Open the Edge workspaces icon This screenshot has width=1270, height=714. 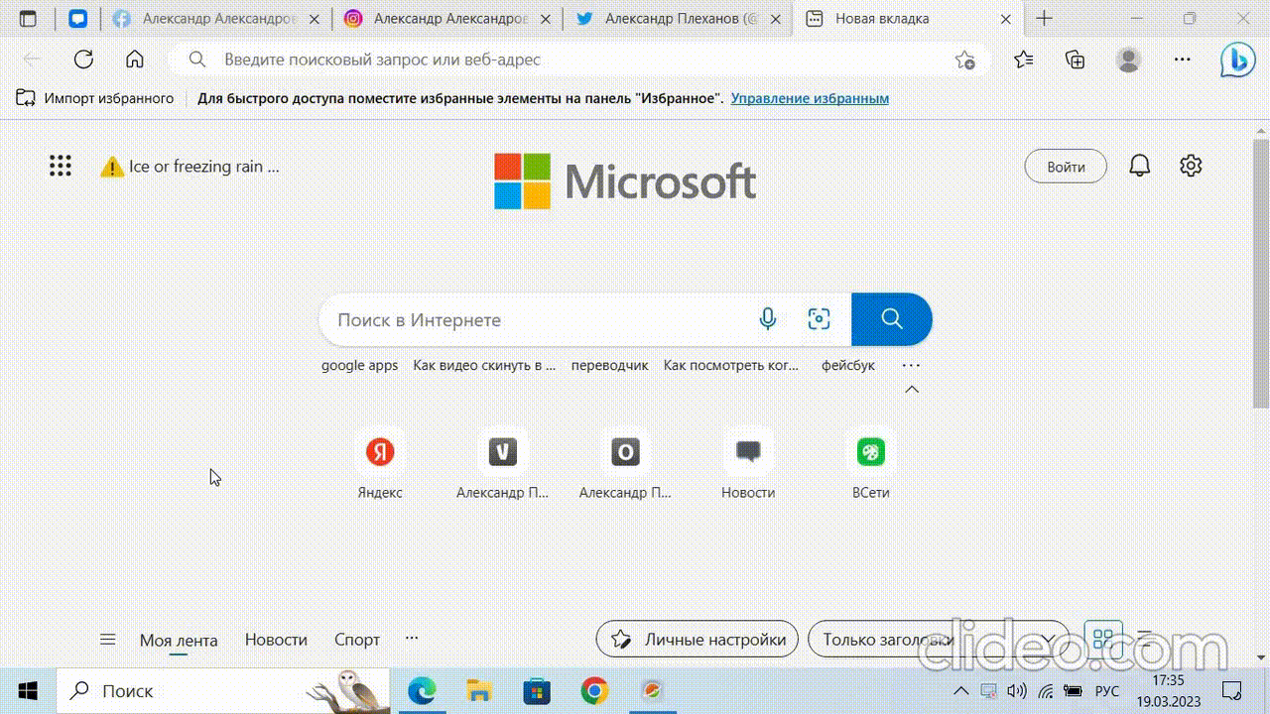78,19
